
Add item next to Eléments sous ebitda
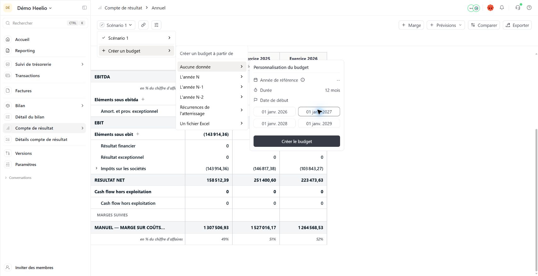[x=143, y=100]
